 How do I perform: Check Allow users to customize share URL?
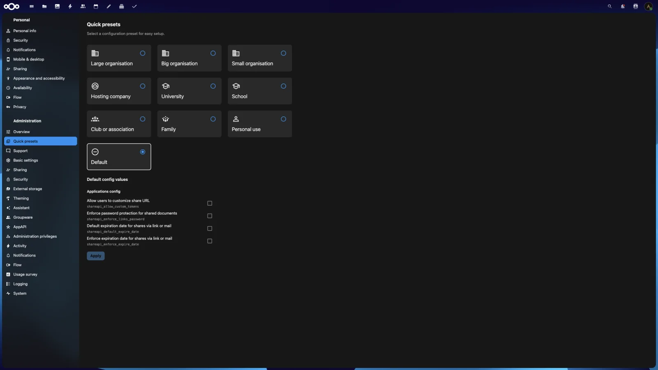pos(210,203)
